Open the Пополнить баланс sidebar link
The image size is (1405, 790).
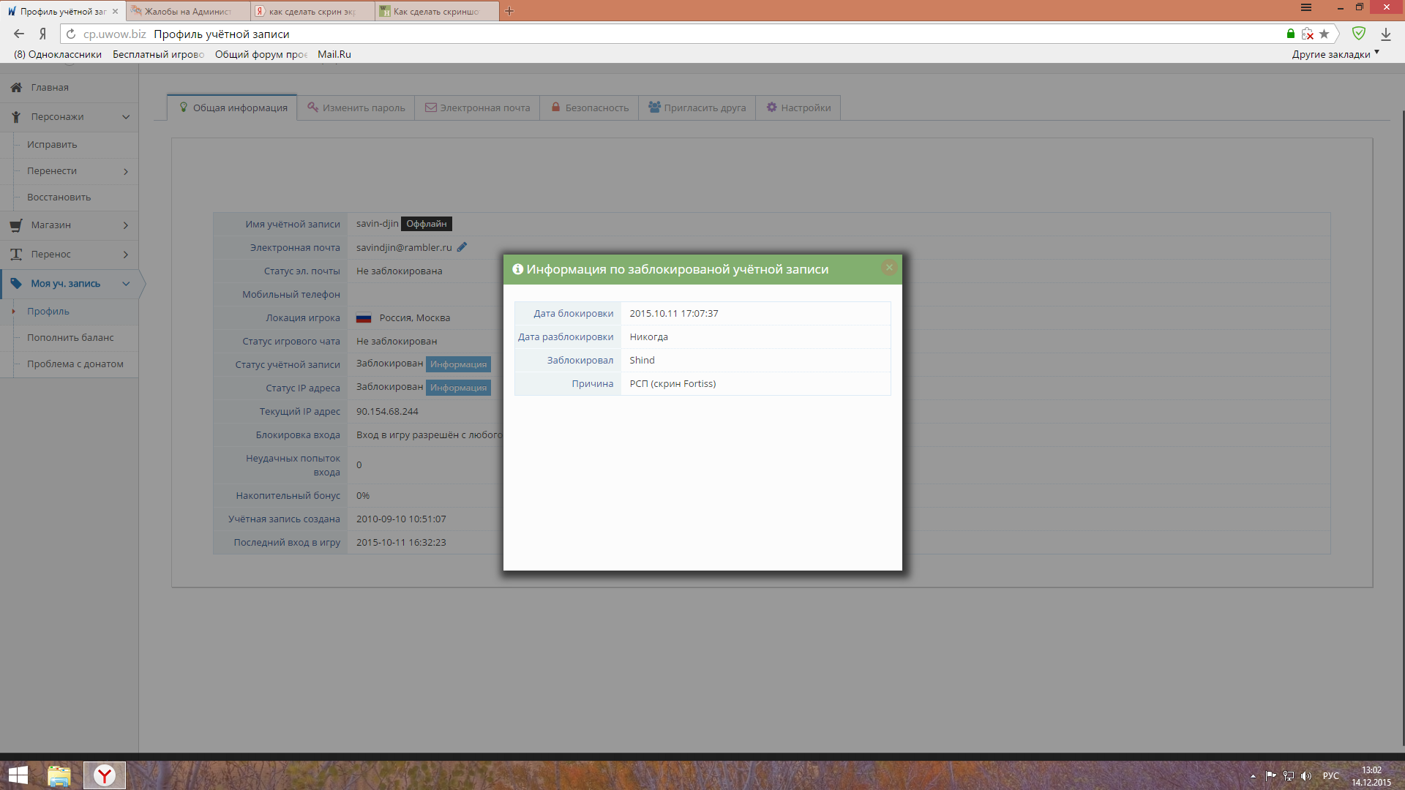pyautogui.click(x=70, y=337)
